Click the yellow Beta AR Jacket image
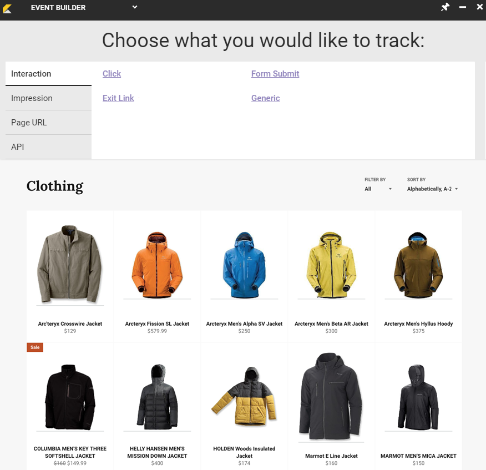This screenshot has height=470, width=486. point(331,265)
